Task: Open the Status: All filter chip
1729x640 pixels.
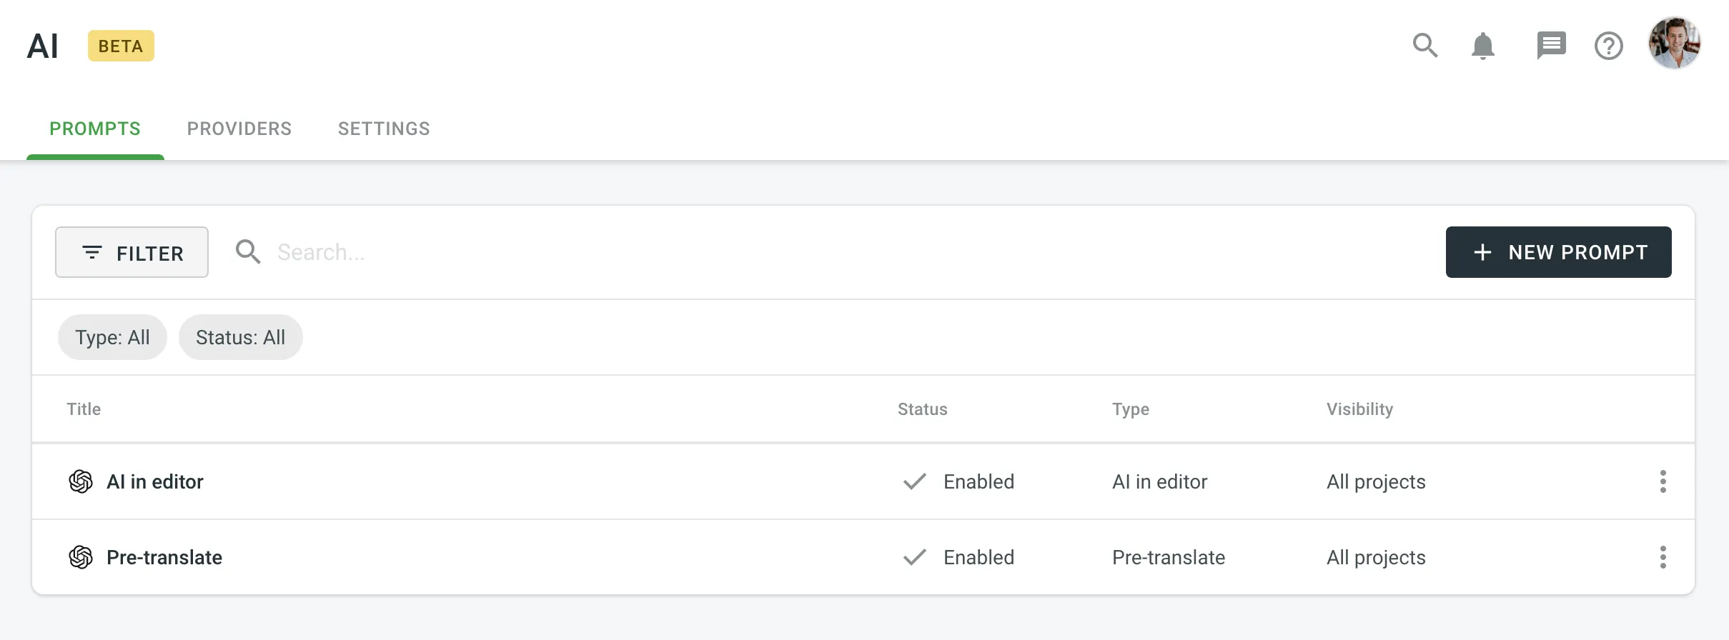Action: [x=240, y=337]
